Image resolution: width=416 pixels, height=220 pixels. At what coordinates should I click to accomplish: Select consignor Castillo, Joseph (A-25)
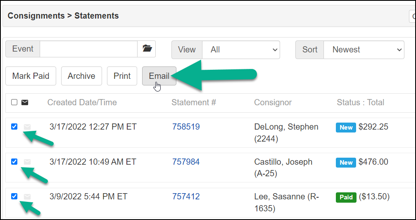pos(283,168)
